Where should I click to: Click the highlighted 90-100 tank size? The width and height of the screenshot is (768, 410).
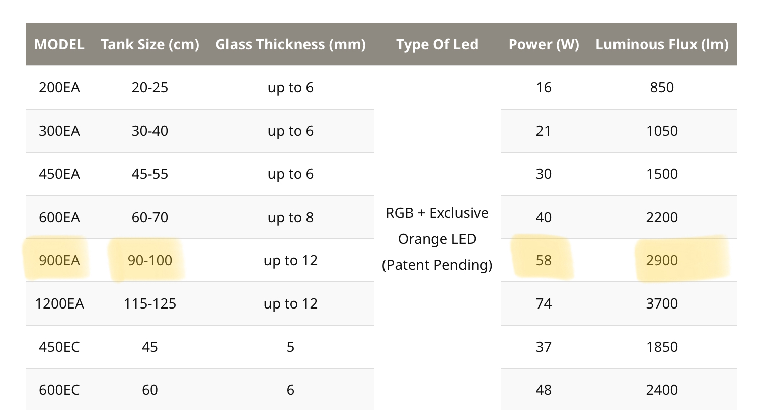point(150,260)
